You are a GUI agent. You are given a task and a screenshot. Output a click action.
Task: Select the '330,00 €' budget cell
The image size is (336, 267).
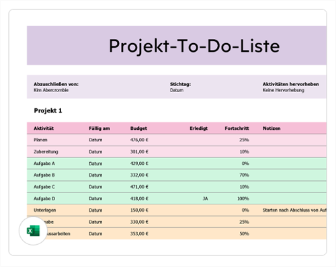click(x=139, y=222)
